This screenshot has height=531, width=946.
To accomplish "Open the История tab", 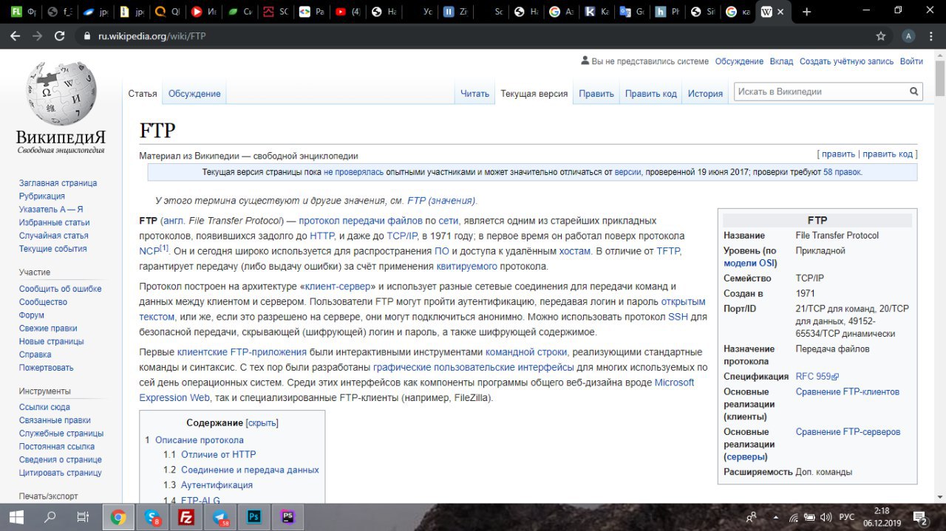I will 705,94.
